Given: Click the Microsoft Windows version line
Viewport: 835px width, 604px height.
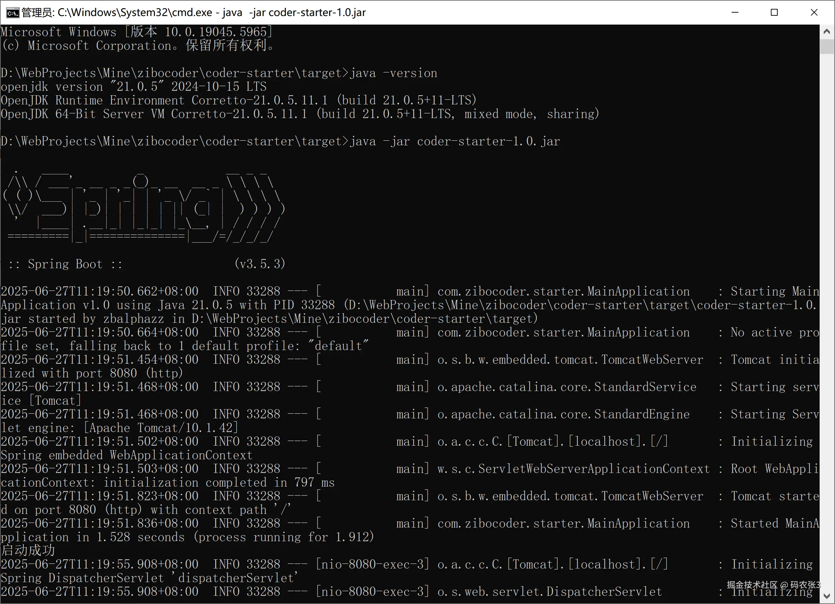Looking at the screenshot, I should pos(136,32).
